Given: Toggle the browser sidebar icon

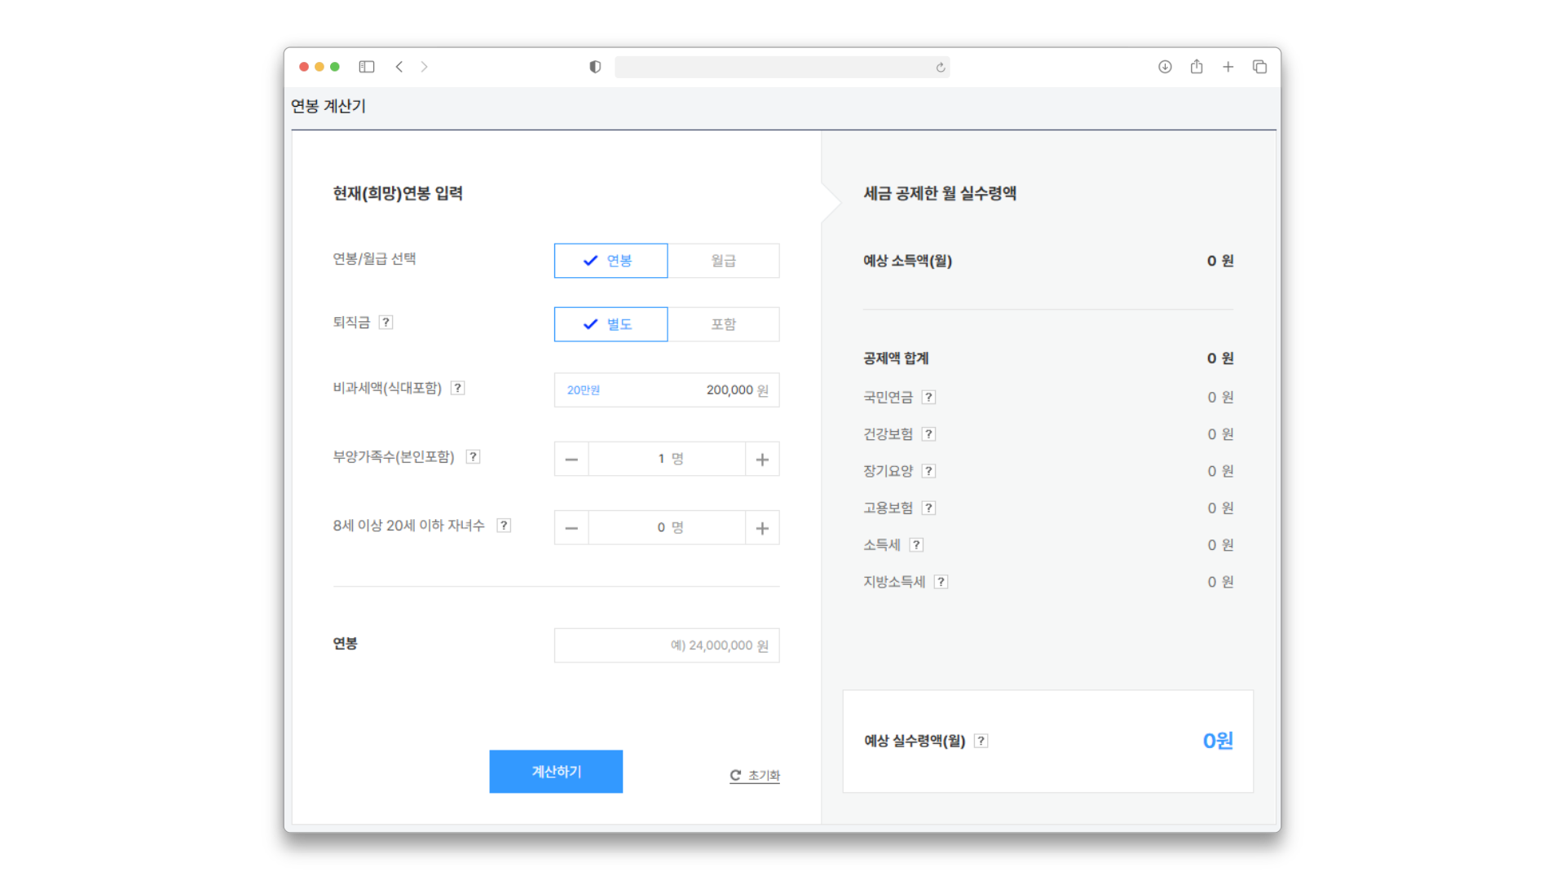Looking at the screenshot, I should (367, 67).
